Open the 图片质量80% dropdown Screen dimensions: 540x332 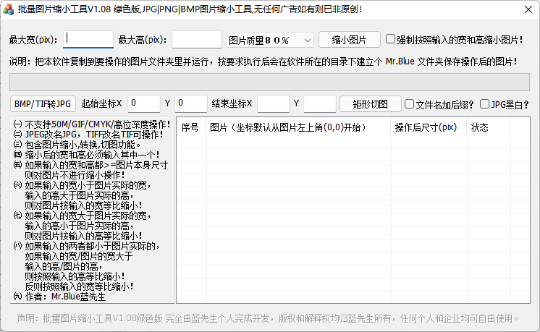269,40
